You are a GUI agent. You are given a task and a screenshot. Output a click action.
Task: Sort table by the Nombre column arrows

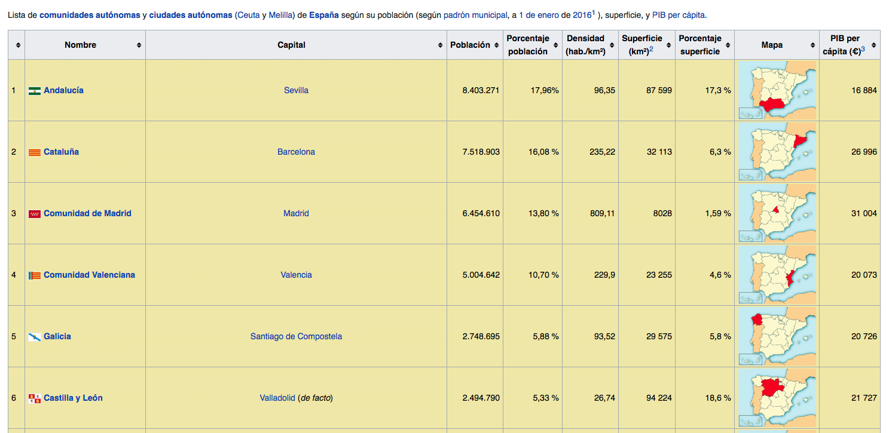click(x=139, y=45)
